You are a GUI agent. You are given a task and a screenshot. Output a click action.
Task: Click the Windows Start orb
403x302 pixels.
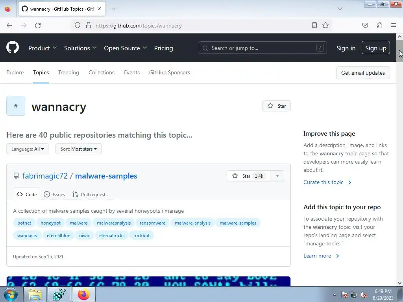pos(10,294)
